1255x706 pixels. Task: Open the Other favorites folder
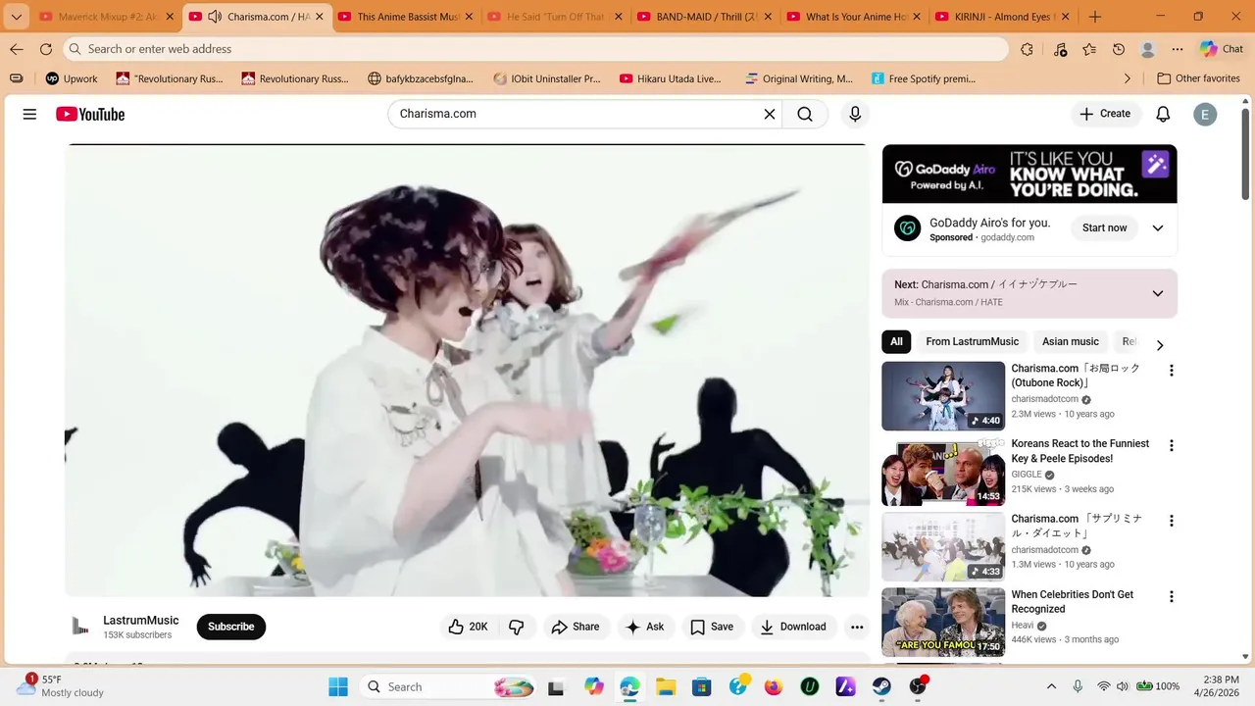pos(1198,78)
